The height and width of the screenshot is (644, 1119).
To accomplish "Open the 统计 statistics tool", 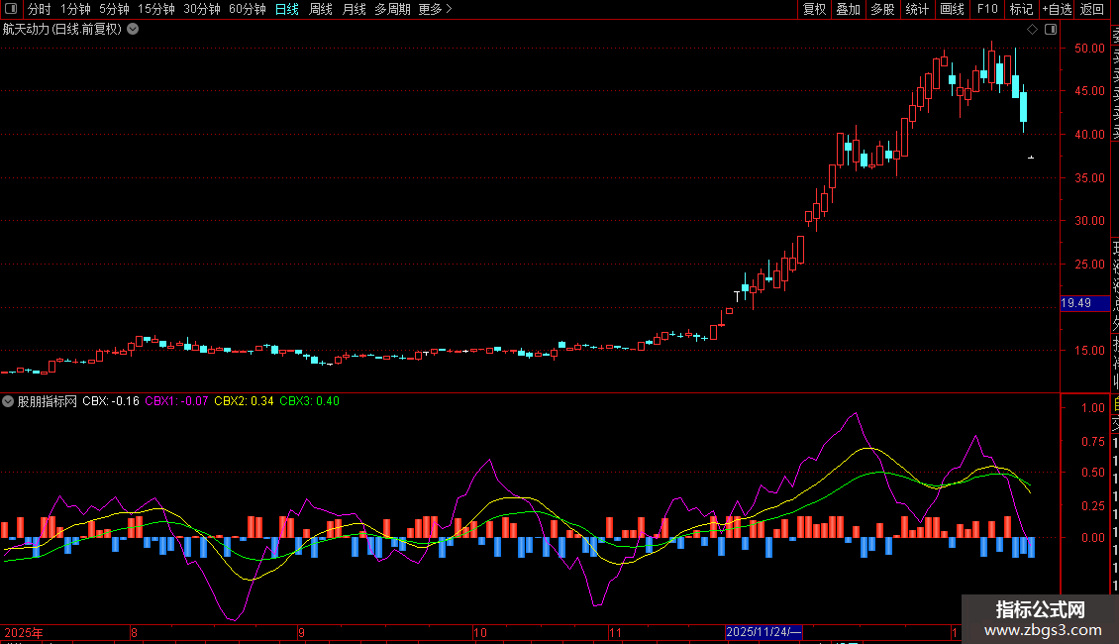I will 917,9.
